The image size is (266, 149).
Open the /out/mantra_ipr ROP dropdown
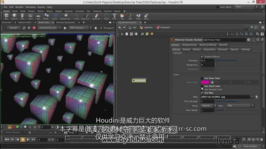coord(50,28)
